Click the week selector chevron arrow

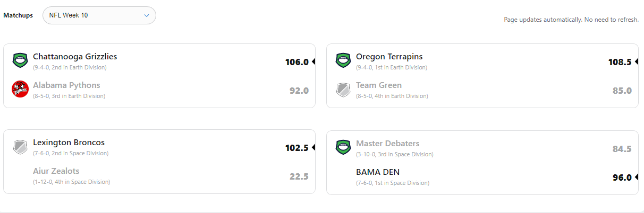click(x=146, y=15)
